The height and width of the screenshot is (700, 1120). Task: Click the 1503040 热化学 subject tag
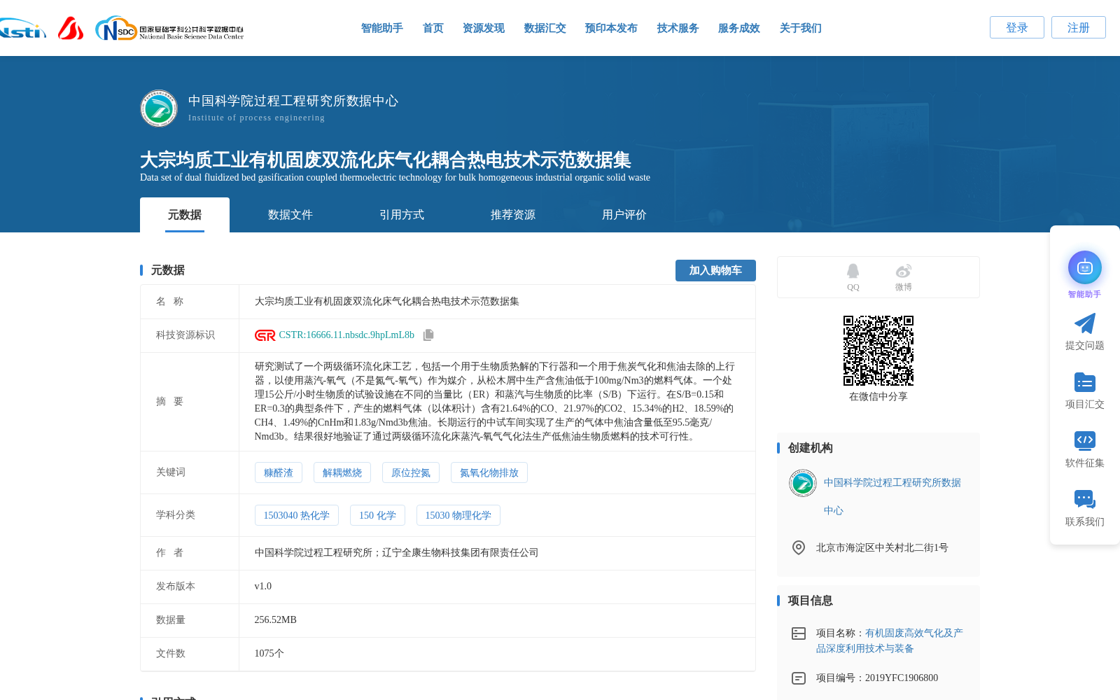(x=297, y=515)
